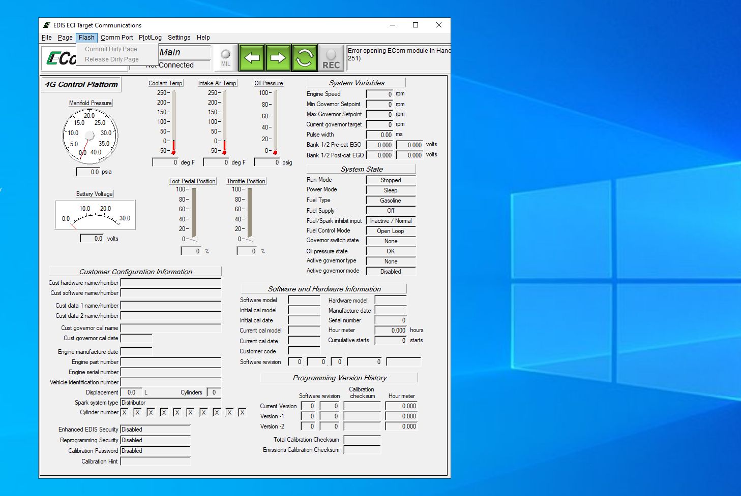Screen dimensions: 741x496
Task: Open the File menu
Action: tap(46, 38)
